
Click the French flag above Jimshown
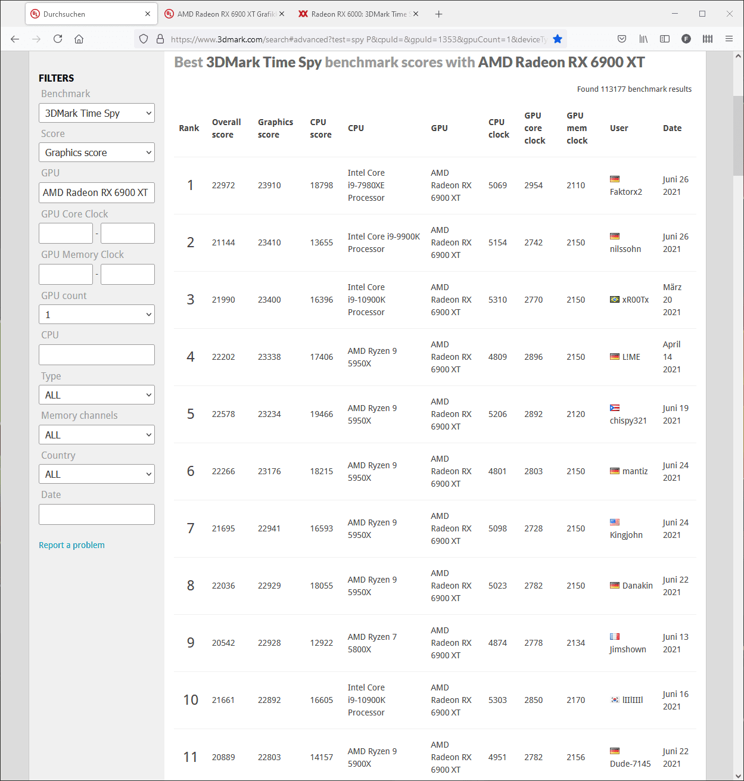click(615, 637)
